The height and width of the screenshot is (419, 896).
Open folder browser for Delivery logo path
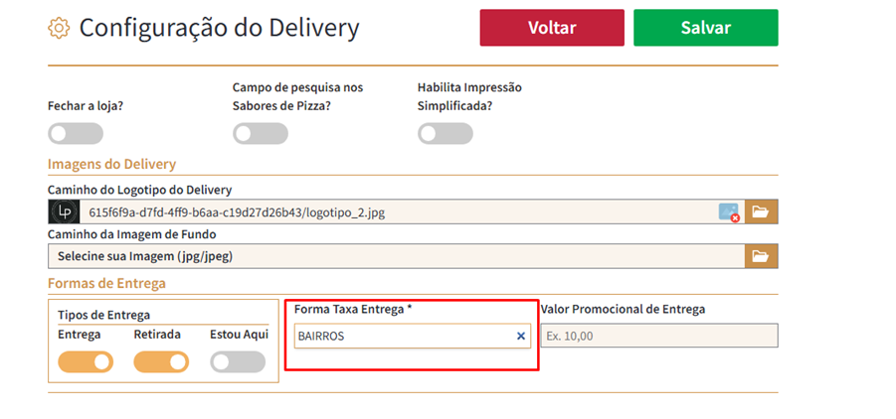(x=761, y=211)
